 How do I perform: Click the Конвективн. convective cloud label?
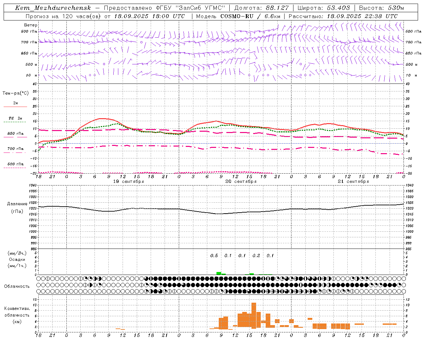(x=17, y=309)
